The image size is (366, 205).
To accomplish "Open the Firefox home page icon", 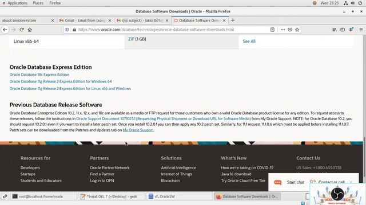I will (x=30, y=30).
